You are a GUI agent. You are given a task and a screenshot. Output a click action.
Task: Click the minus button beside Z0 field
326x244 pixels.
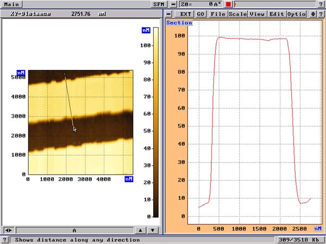(x=174, y=4)
